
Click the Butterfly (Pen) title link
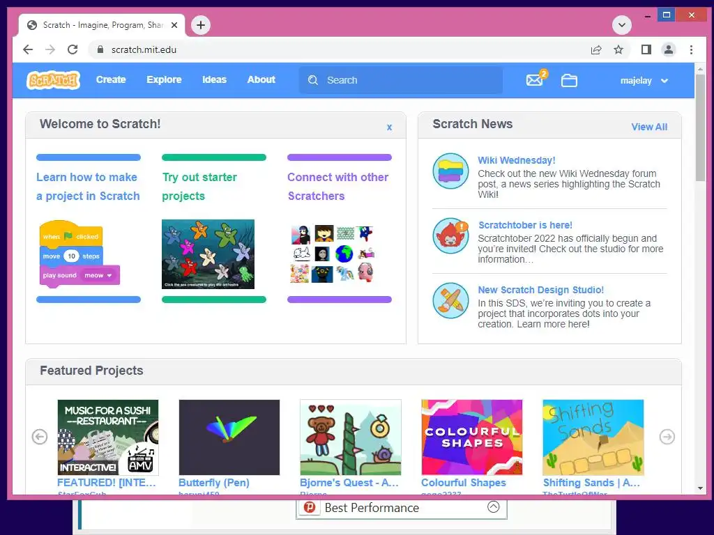pos(214,483)
